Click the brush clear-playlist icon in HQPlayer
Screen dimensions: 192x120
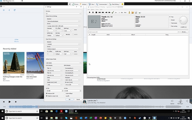click(129, 12)
